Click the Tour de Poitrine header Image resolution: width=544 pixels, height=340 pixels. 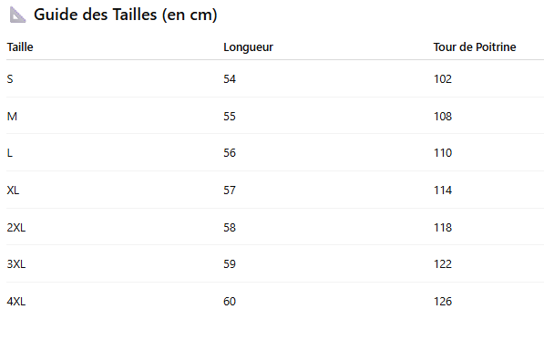pyautogui.click(x=475, y=46)
